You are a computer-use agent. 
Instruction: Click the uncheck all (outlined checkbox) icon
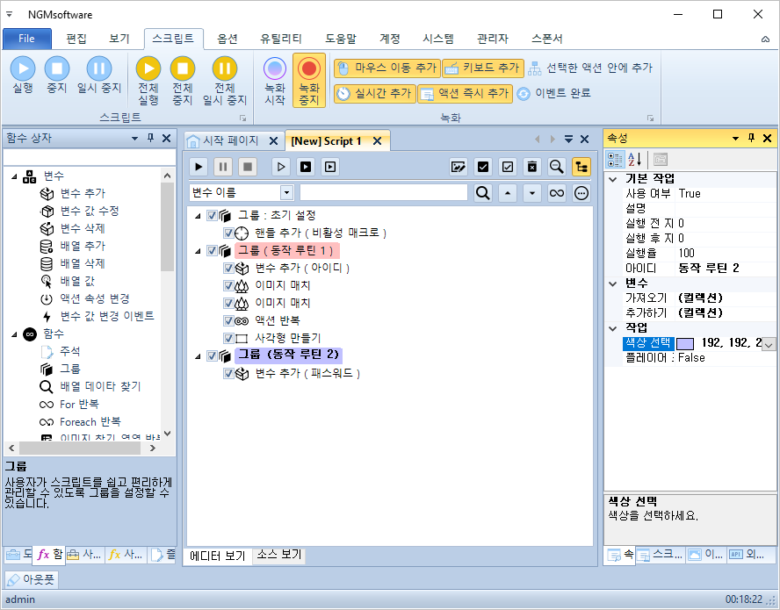(508, 167)
